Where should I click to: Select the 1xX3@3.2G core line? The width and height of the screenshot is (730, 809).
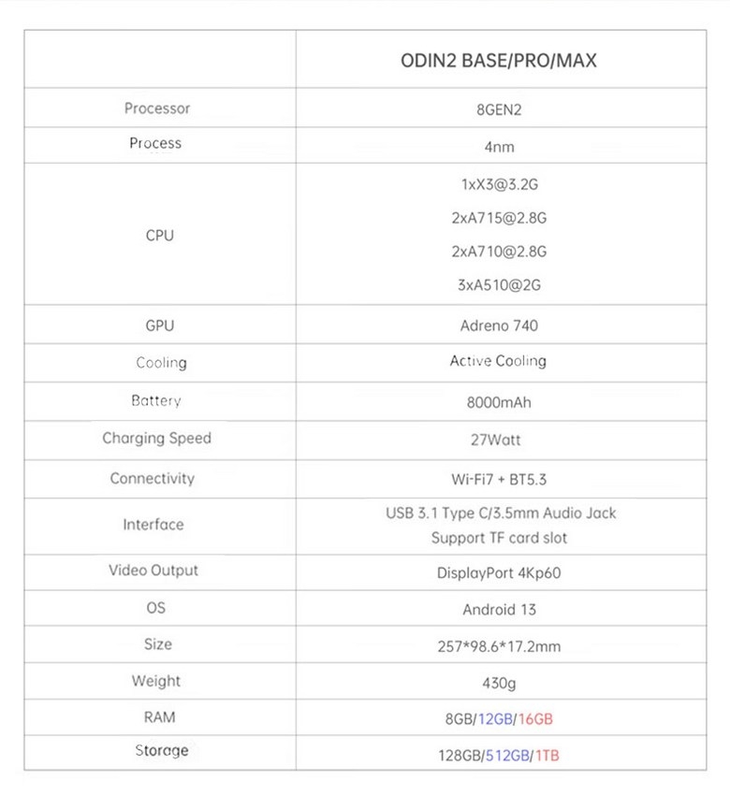click(499, 184)
